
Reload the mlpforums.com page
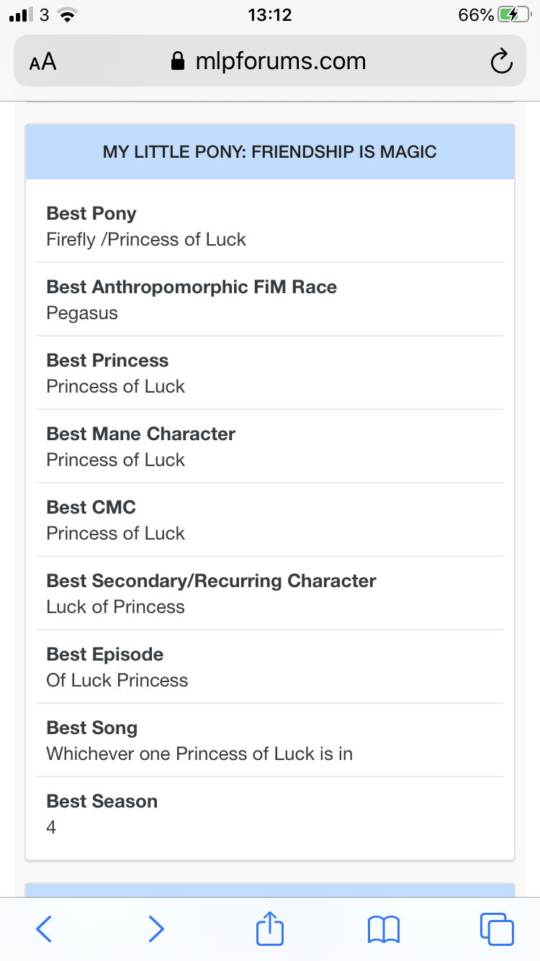[501, 62]
